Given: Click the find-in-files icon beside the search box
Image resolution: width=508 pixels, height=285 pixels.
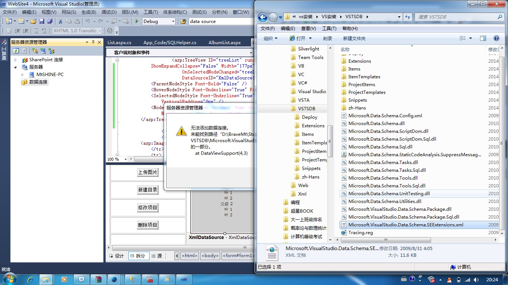Looking at the screenshot, I should [x=183, y=22].
